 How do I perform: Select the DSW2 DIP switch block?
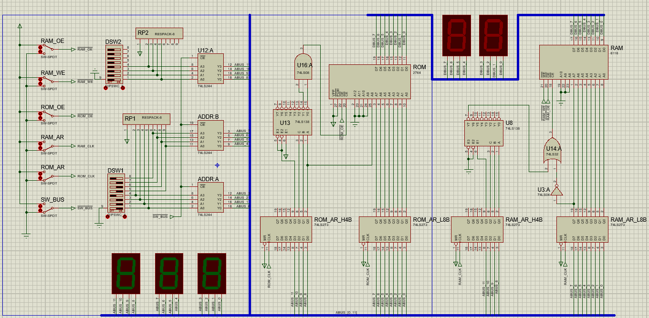(x=114, y=64)
